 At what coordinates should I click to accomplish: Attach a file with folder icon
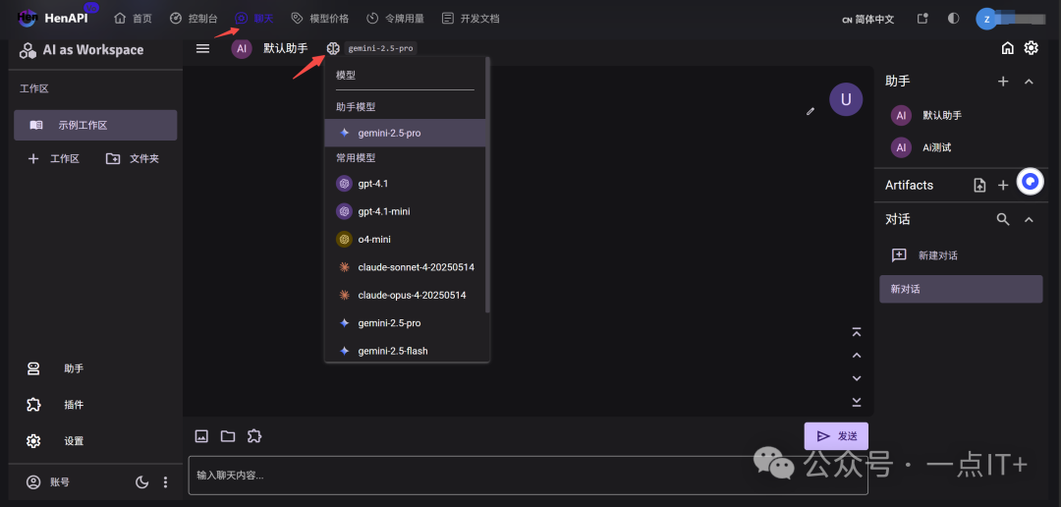click(x=227, y=436)
